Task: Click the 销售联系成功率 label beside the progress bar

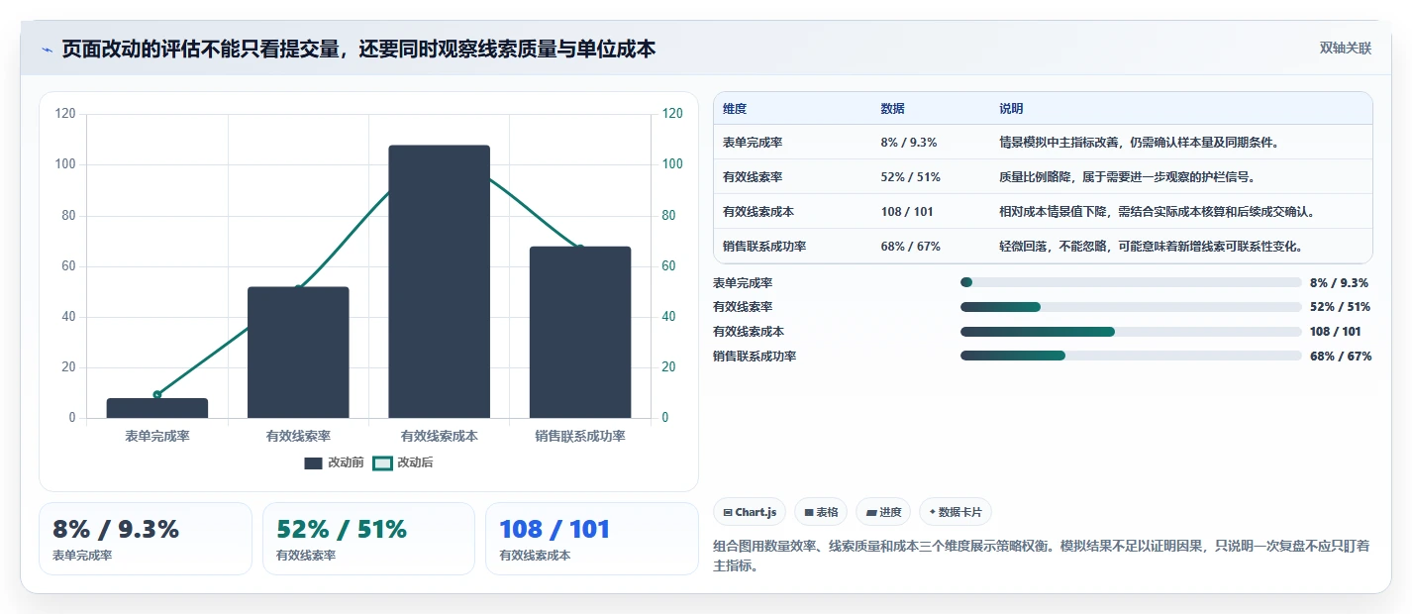Action: click(755, 357)
